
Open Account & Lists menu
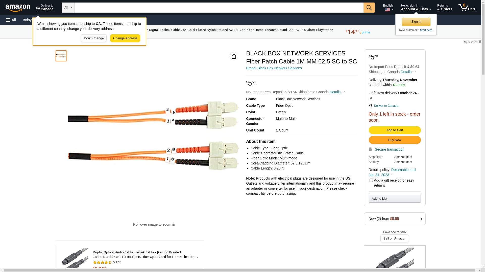coord(416,8)
